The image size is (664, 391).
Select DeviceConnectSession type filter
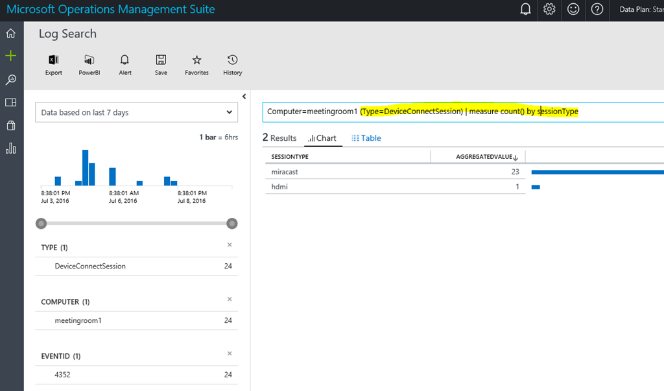pyautogui.click(x=90, y=266)
